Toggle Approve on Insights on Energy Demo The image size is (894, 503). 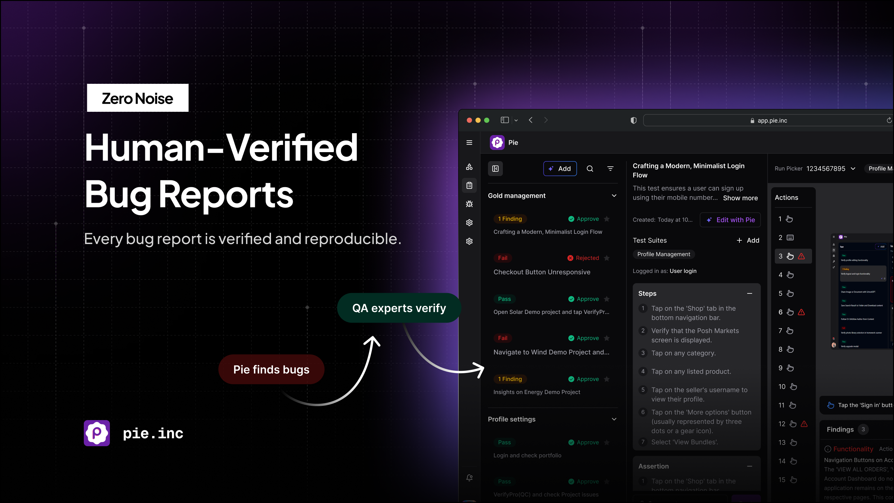[584, 379]
